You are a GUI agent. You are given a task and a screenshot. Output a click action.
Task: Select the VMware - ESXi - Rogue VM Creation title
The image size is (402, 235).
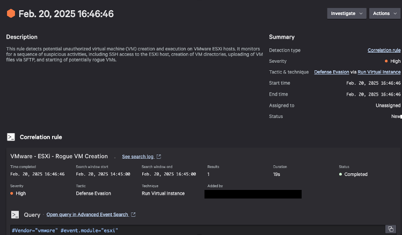[x=59, y=156]
